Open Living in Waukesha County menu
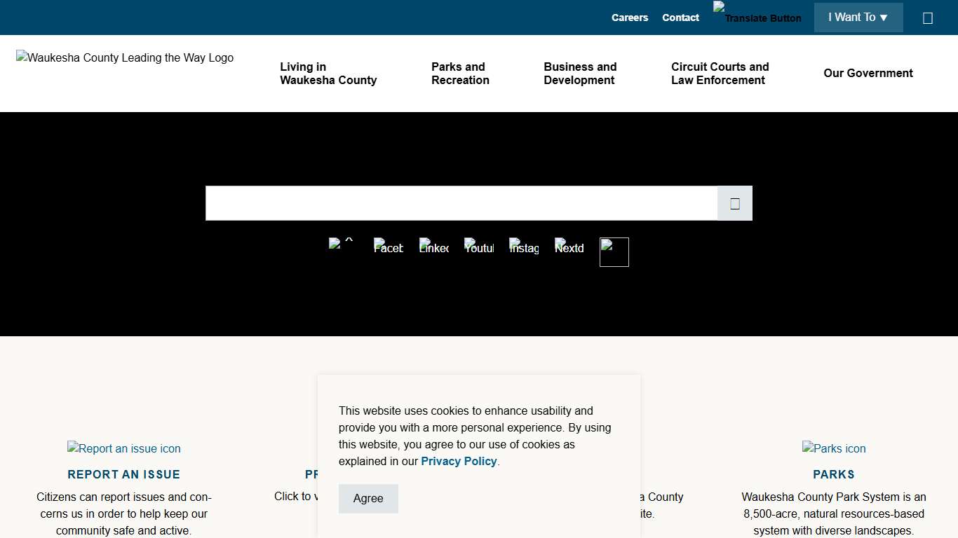The height and width of the screenshot is (538, 958). pyautogui.click(x=328, y=74)
